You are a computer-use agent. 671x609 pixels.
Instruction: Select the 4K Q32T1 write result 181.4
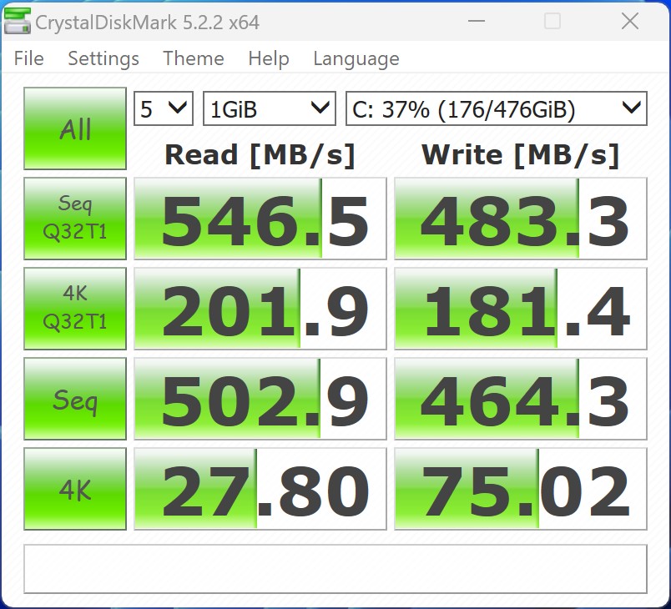click(521, 309)
